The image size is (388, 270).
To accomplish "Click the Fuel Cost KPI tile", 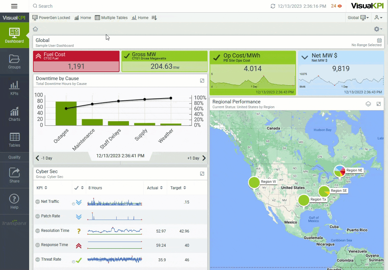I will coord(76,61).
